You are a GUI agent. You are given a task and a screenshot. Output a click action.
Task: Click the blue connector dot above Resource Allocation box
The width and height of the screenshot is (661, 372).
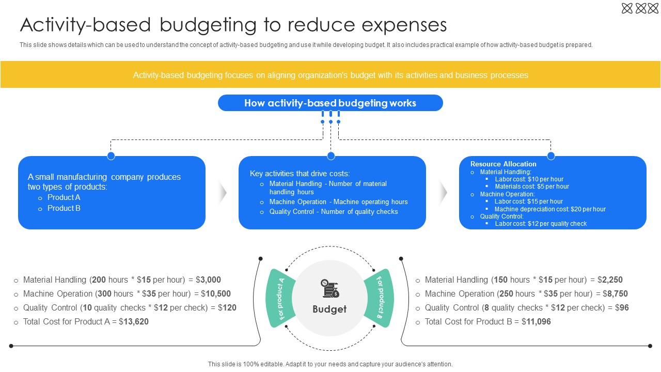[x=551, y=156]
